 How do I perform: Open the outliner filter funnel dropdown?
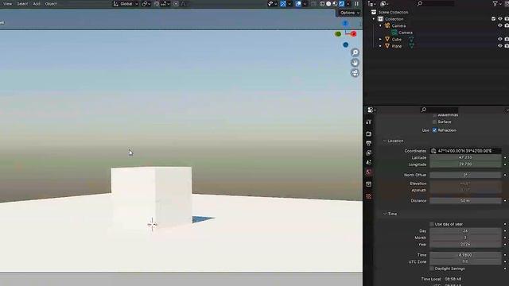496,4
